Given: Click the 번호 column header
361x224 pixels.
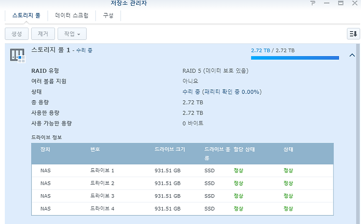Looking at the screenshot, I should click(95, 149).
